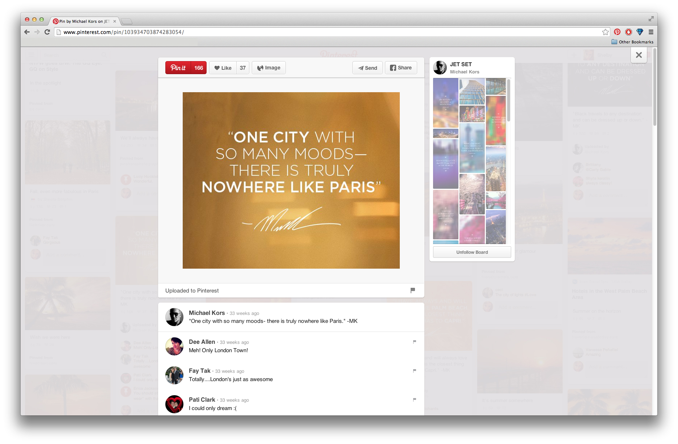Flag Dee Allen's comment

(415, 342)
